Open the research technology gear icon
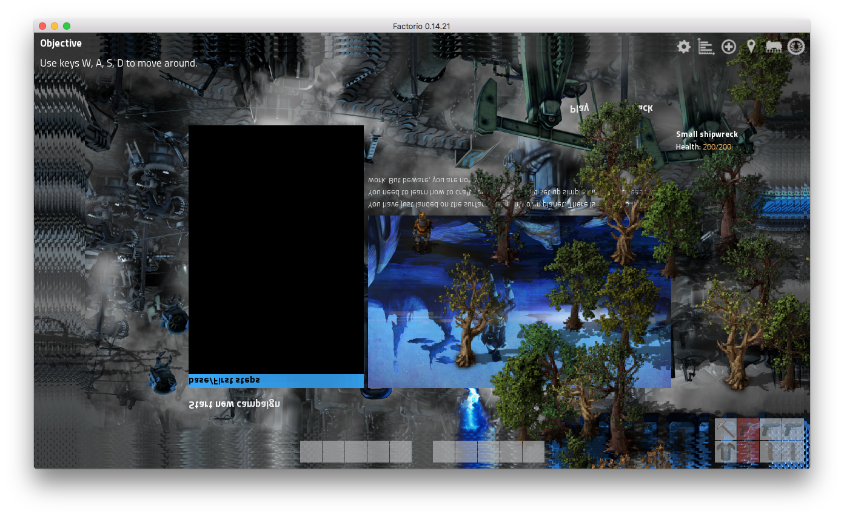This screenshot has height=517, width=844. (796, 47)
